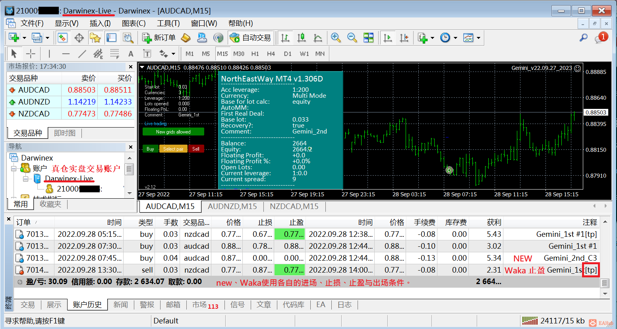Zoom in on the chart
Image resolution: width=617 pixels, height=329 pixels.
(x=336, y=38)
